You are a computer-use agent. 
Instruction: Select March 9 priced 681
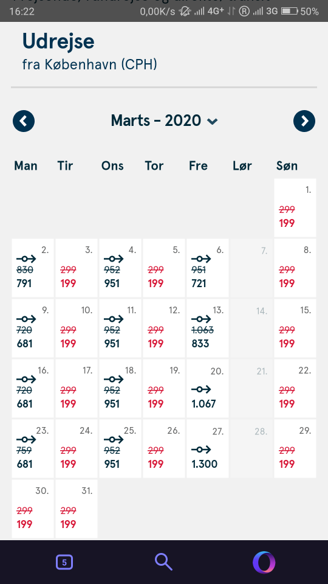(x=33, y=328)
